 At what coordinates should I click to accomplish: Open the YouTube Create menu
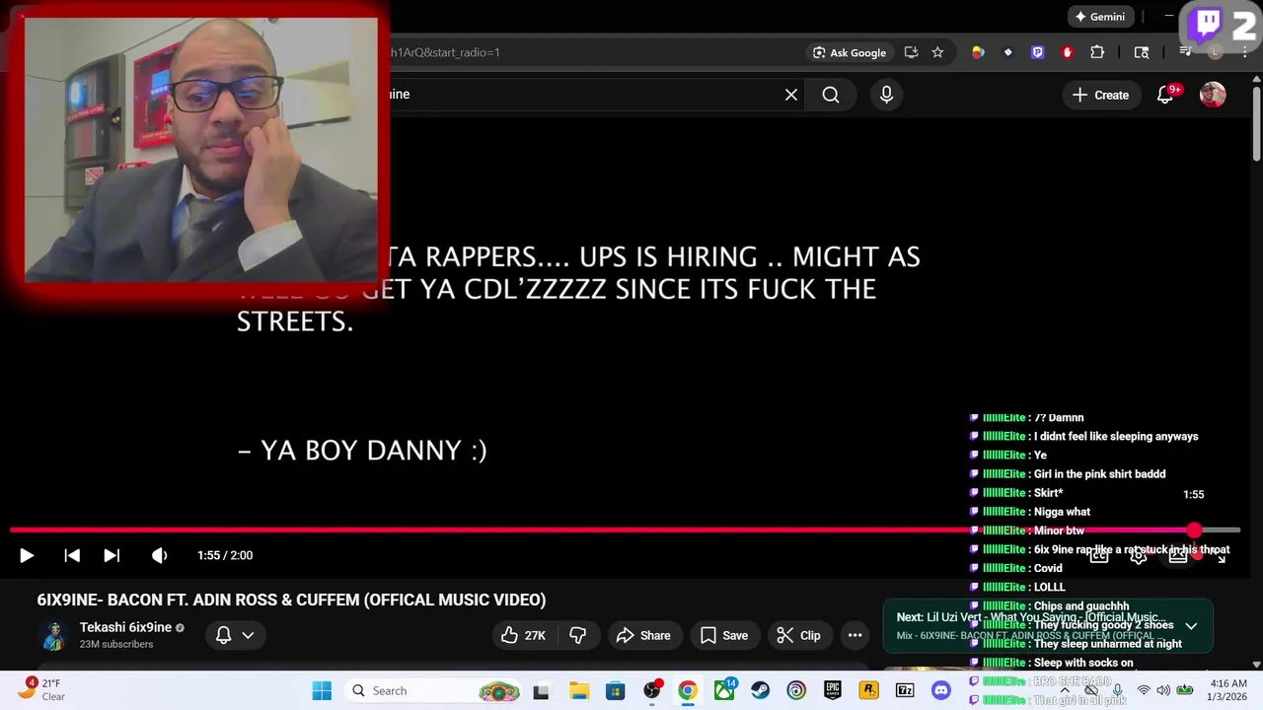click(1100, 95)
